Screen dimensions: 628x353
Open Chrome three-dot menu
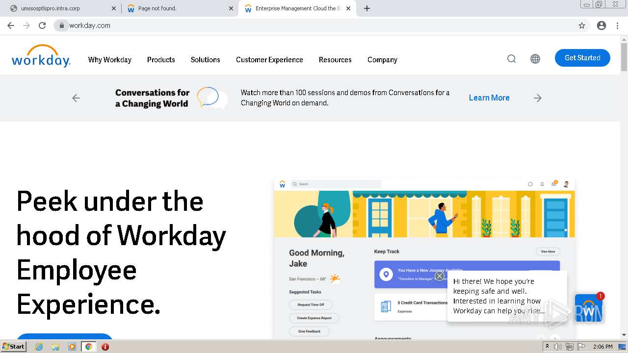pos(617,25)
